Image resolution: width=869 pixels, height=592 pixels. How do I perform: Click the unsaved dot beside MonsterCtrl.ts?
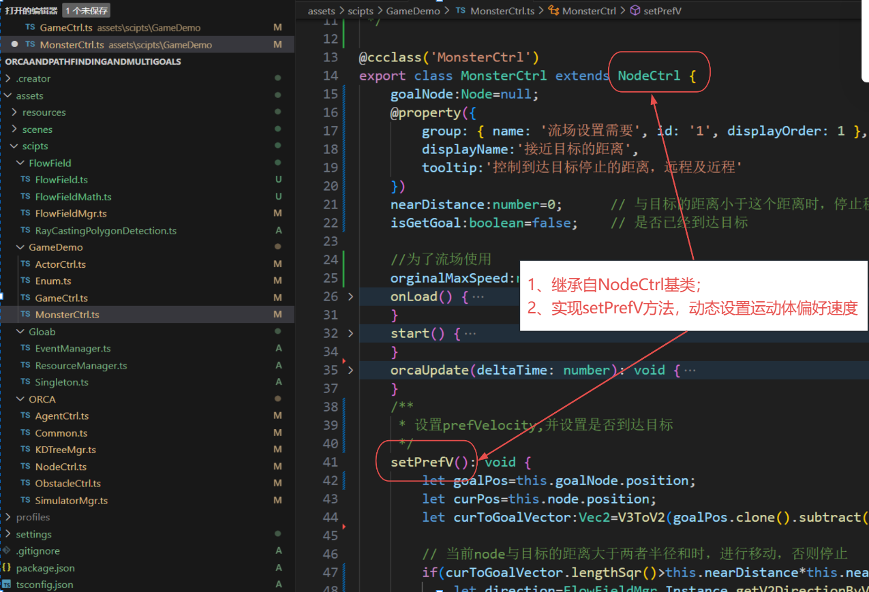coord(15,45)
